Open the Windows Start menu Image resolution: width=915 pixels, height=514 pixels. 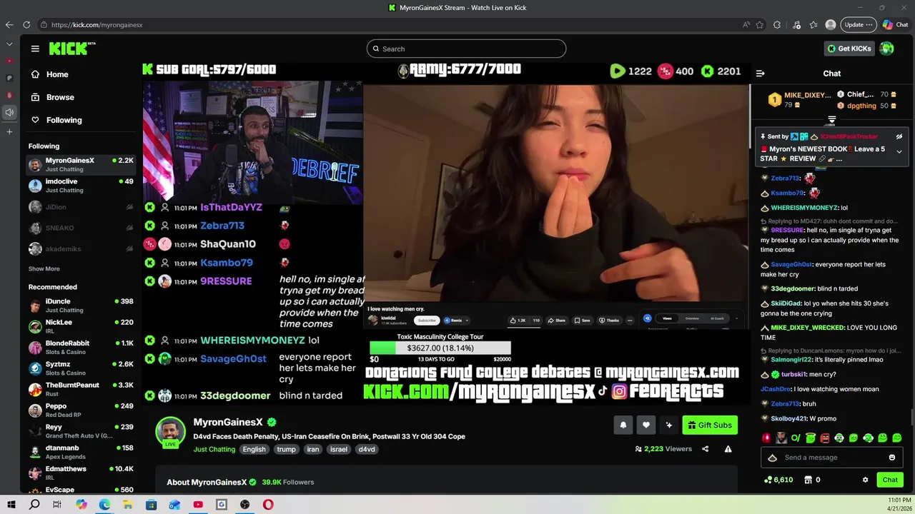coord(11,505)
